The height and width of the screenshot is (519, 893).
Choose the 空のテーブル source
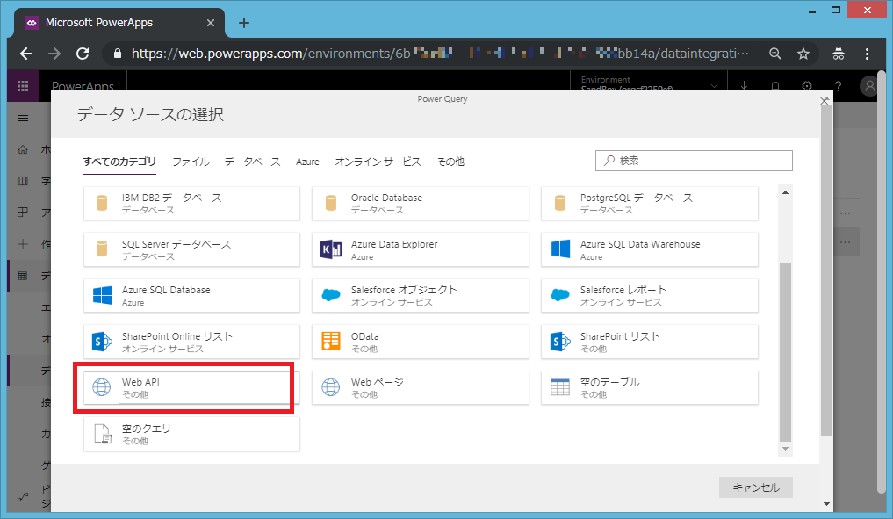click(649, 388)
